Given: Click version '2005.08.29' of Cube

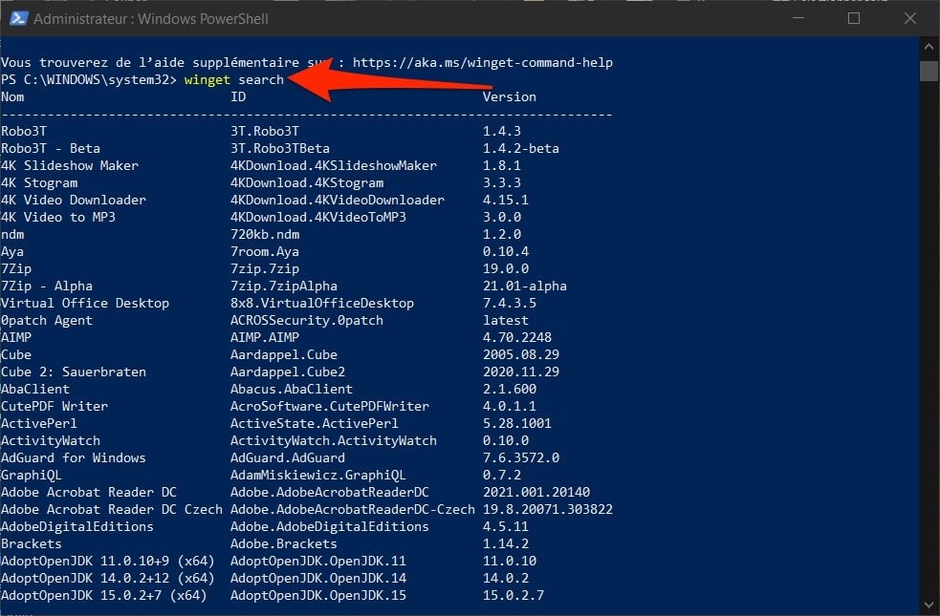Looking at the screenshot, I should (521, 355).
